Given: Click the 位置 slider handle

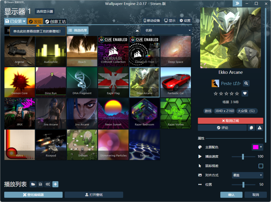Looking at the screenshot, I should pos(243,184).
